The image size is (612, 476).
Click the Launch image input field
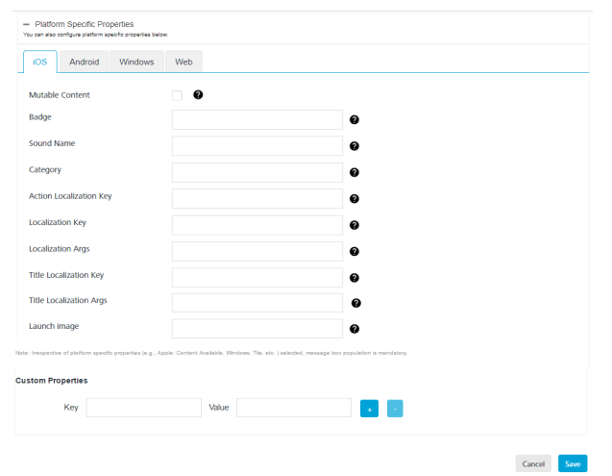coord(257,329)
